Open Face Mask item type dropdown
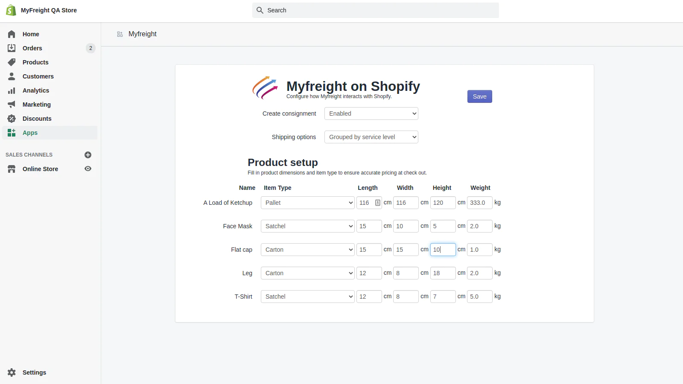 click(307, 226)
